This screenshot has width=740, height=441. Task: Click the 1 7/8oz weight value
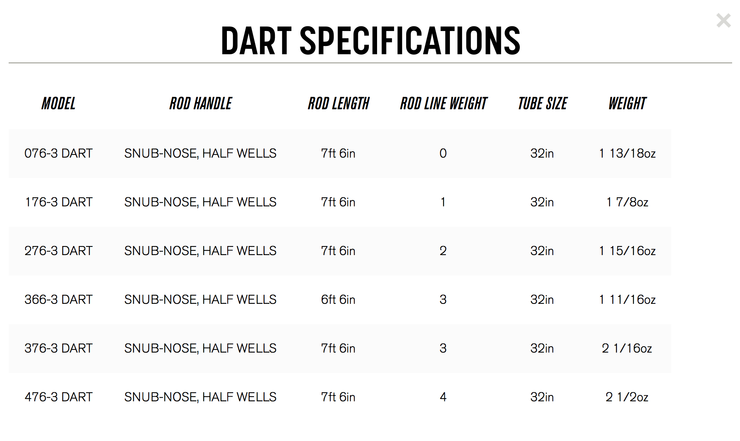pos(627,202)
